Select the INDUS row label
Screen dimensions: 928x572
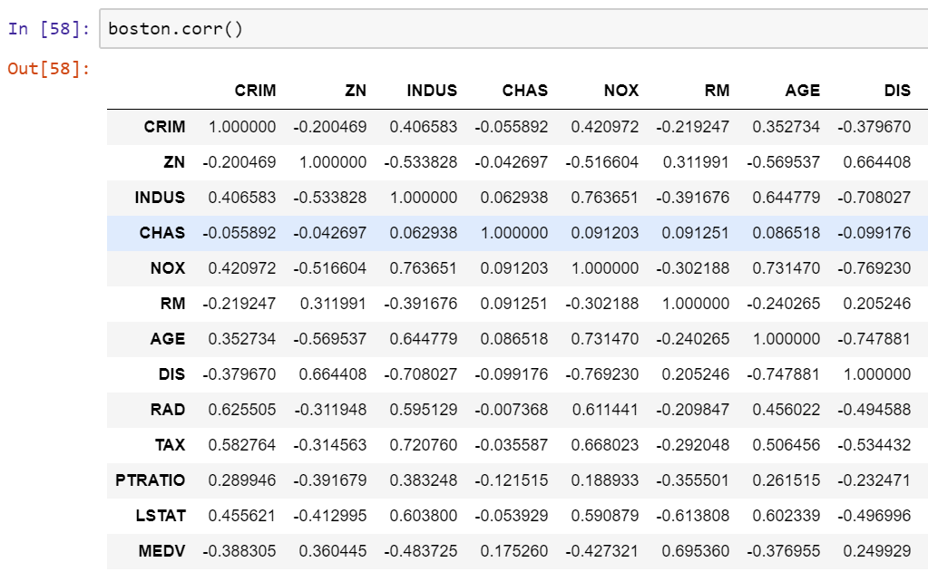160,198
